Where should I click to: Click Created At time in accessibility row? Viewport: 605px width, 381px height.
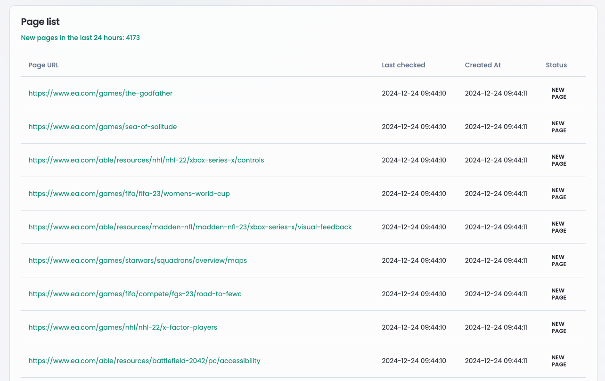click(x=496, y=361)
